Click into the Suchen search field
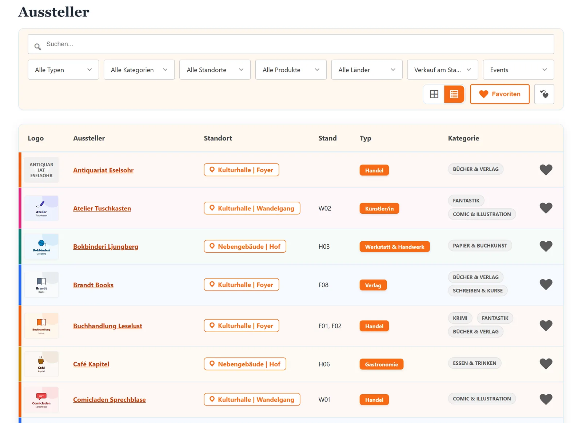Viewport: 582px width, 423px height. pos(291,44)
